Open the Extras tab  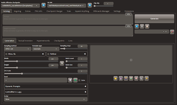tap(28, 11)
